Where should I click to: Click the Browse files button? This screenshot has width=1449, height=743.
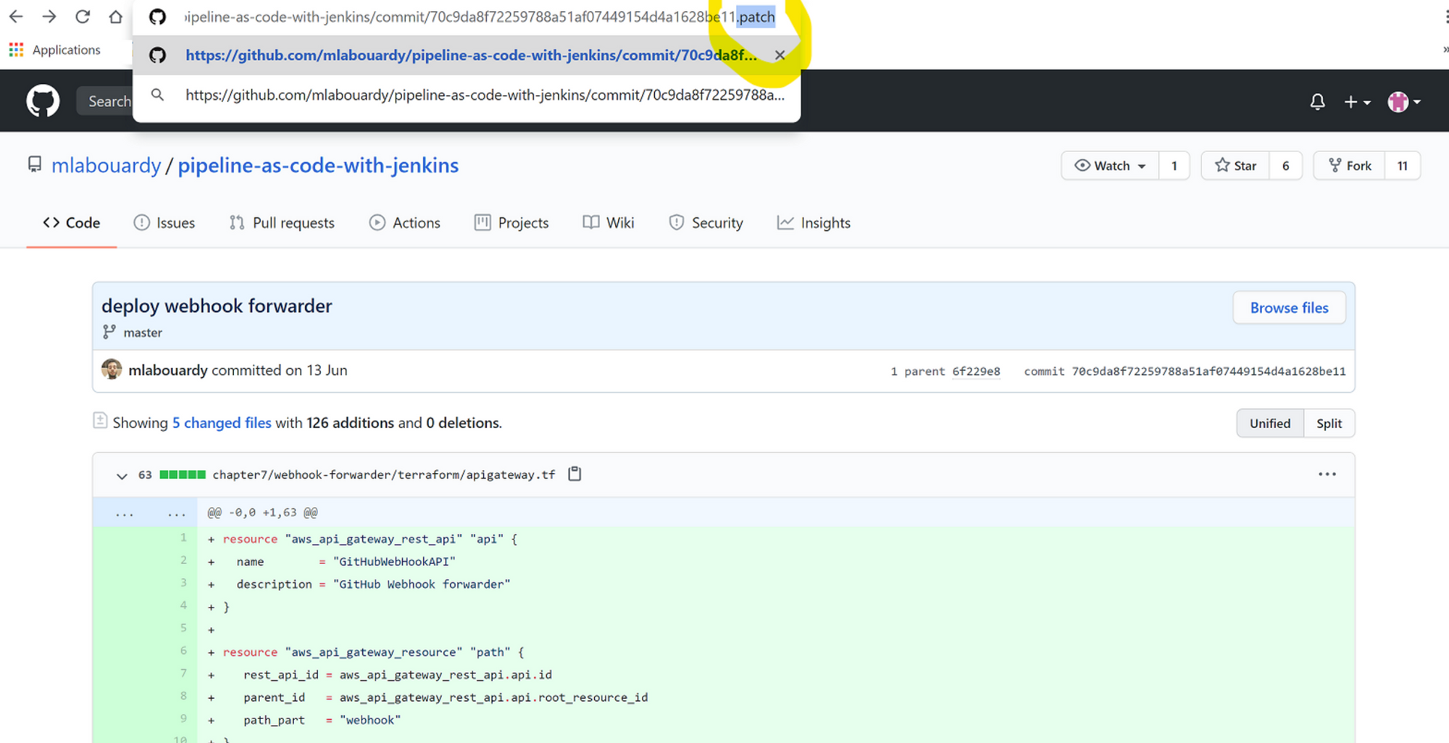pyautogui.click(x=1289, y=308)
